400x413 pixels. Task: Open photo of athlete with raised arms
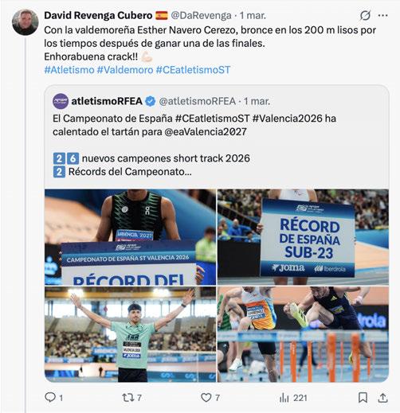131,334
